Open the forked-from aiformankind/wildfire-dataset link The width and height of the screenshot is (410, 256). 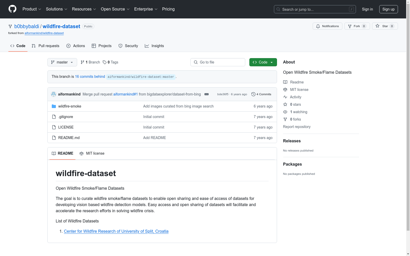(44, 33)
